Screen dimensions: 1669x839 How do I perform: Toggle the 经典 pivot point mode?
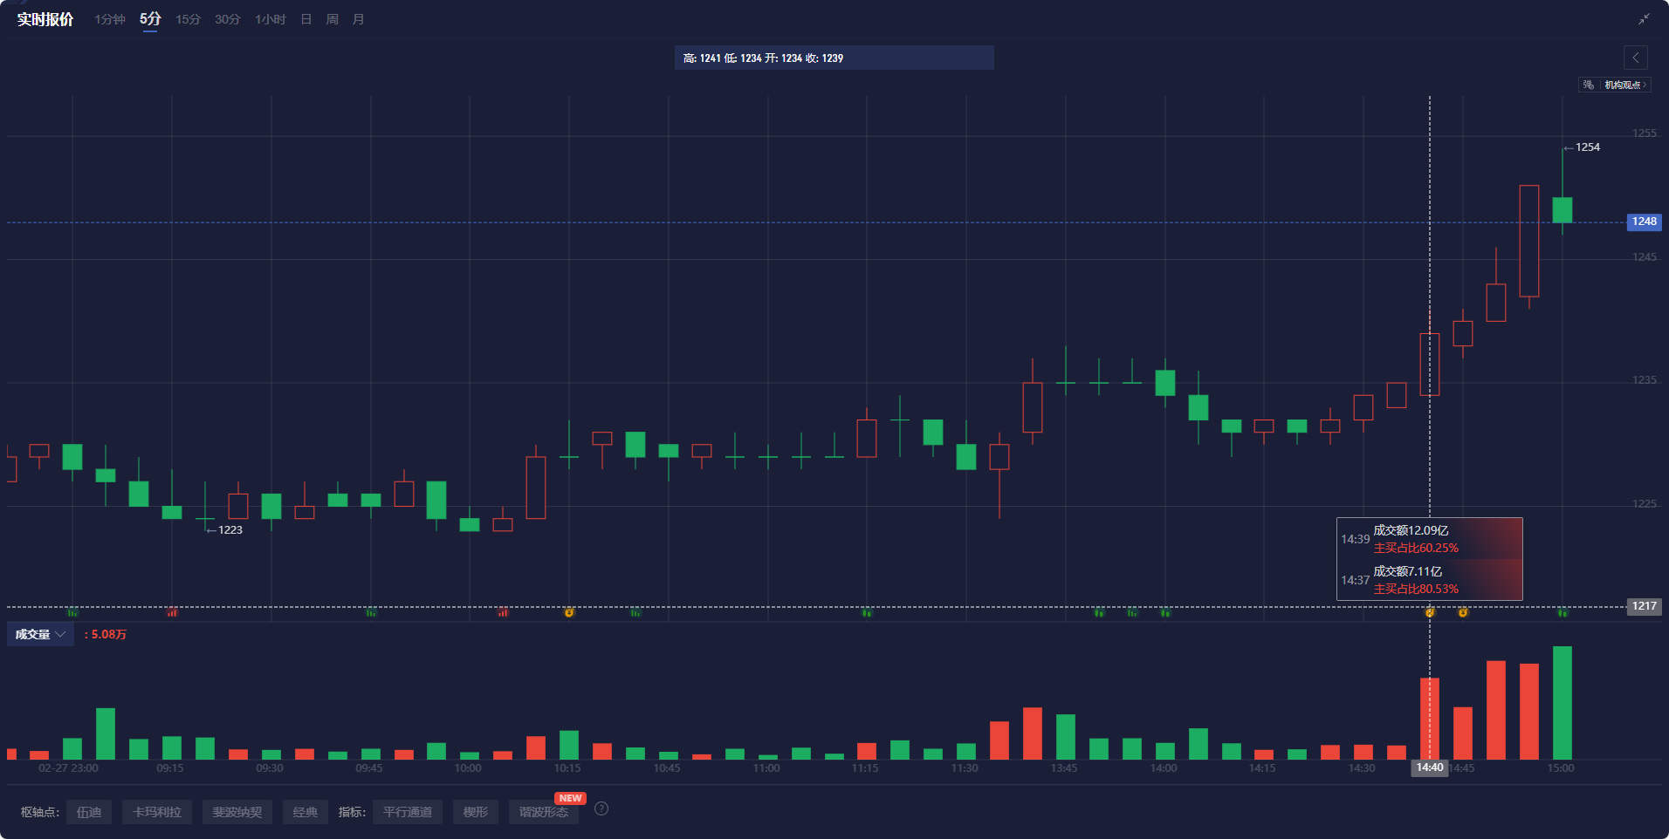tap(305, 811)
